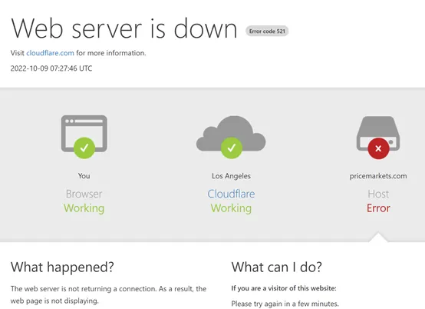Click the 'You' label under browser
The height and width of the screenshot is (309, 425).
(x=84, y=176)
